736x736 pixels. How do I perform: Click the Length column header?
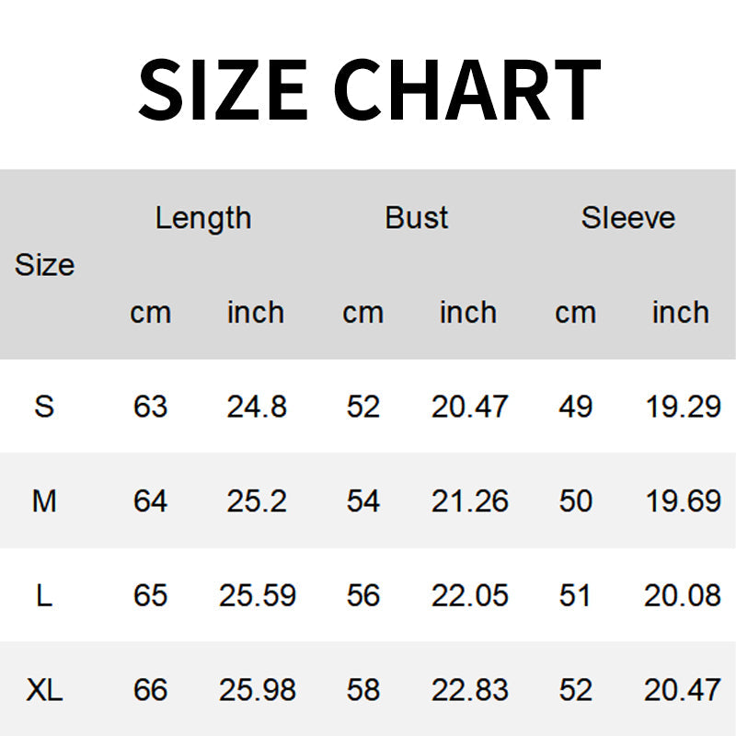click(x=202, y=218)
